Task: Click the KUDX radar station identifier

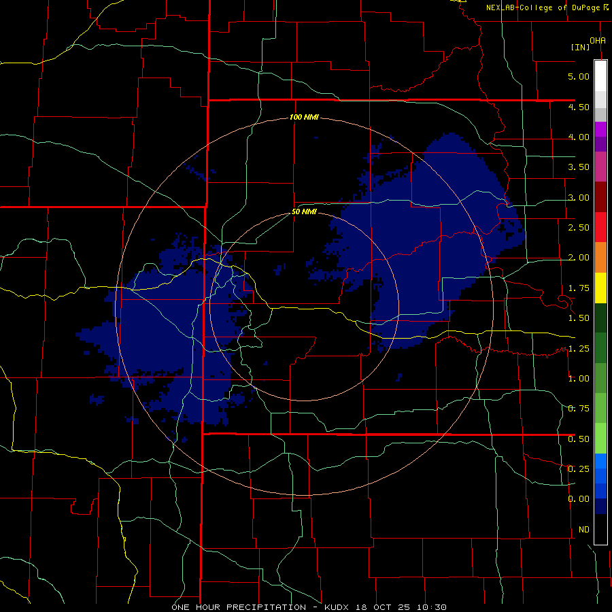Action: 338,607
